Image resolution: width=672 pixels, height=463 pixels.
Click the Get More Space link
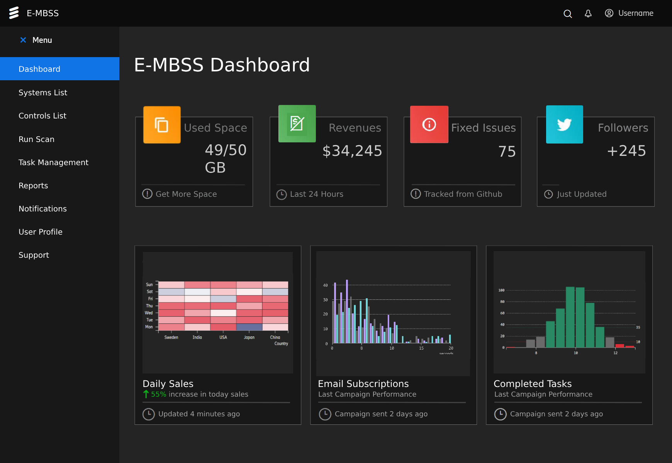coord(186,194)
